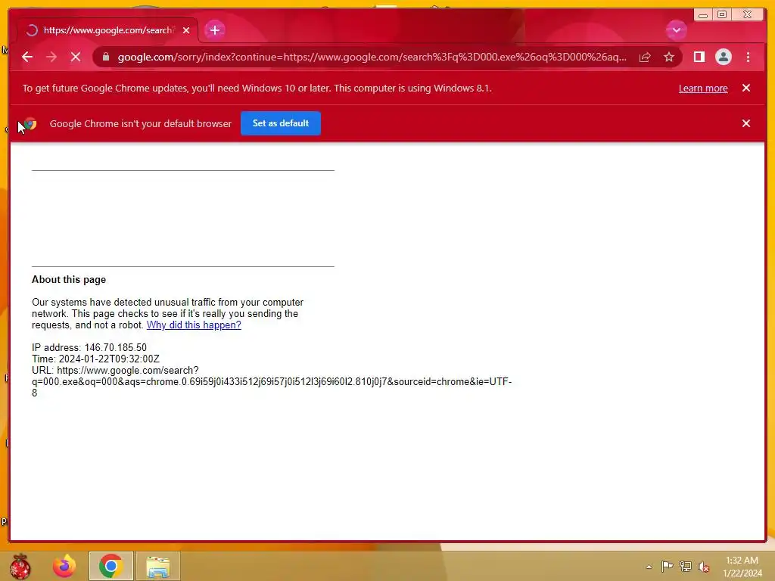The height and width of the screenshot is (581, 775).
Task: Launch Firefox from the taskbar
Action: 64,566
